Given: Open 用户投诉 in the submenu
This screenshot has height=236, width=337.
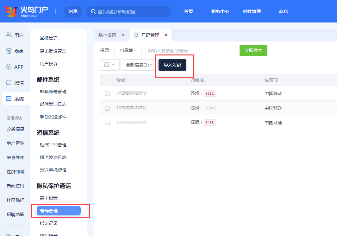Looking at the screenshot, I should coord(49,64).
